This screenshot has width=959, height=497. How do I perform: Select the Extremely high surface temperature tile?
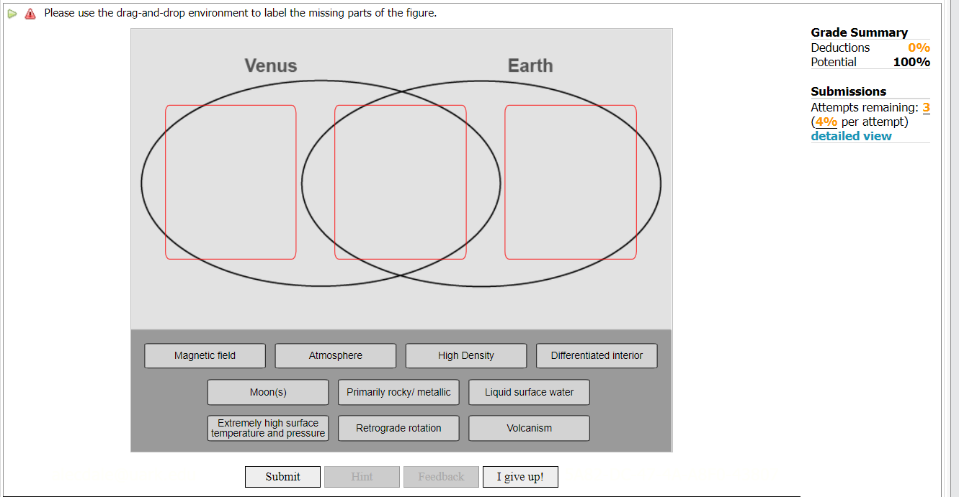268,428
